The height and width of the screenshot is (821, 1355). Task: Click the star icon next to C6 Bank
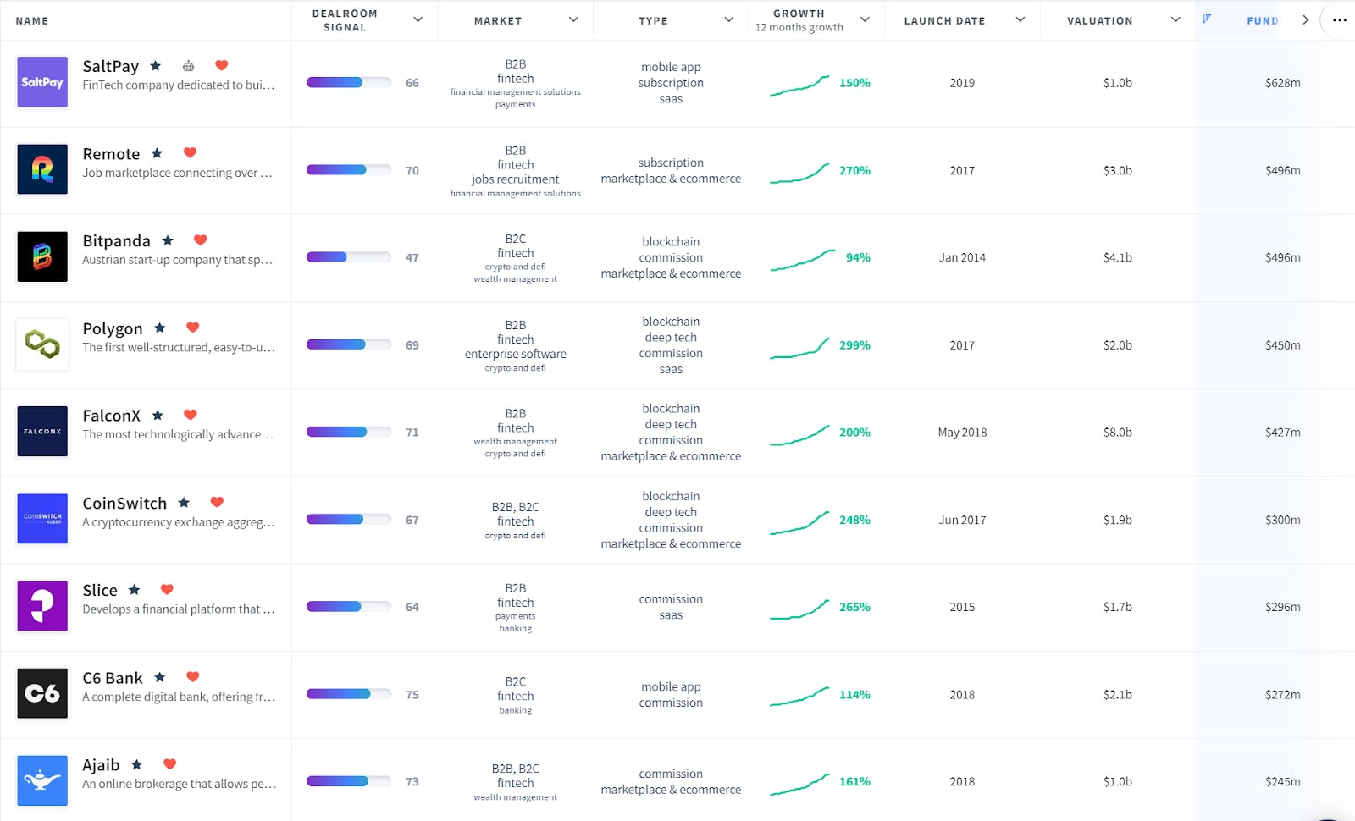point(160,677)
